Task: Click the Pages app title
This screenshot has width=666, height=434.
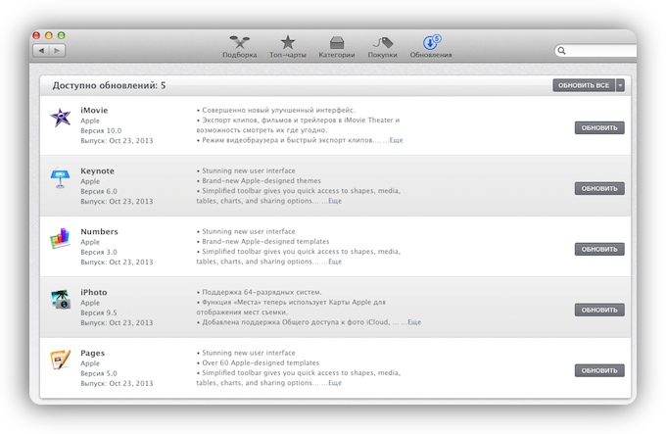Action: (x=93, y=354)
